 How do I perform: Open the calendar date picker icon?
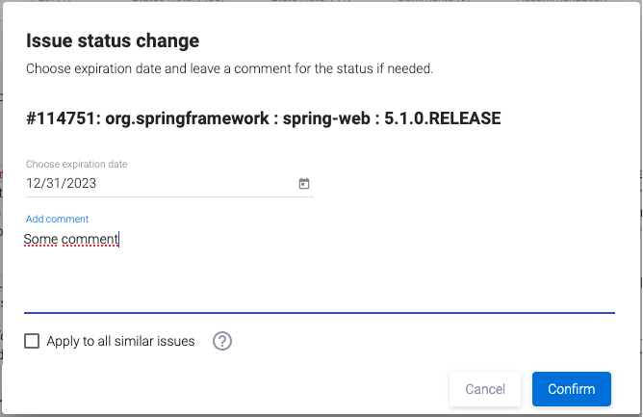point(304,183)
